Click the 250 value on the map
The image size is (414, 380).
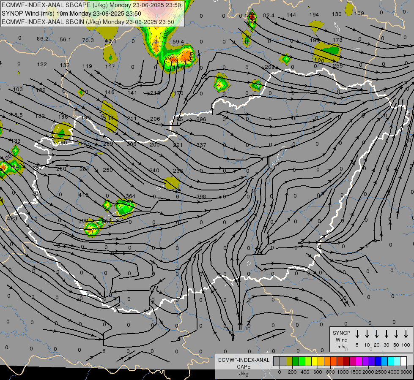108,170
